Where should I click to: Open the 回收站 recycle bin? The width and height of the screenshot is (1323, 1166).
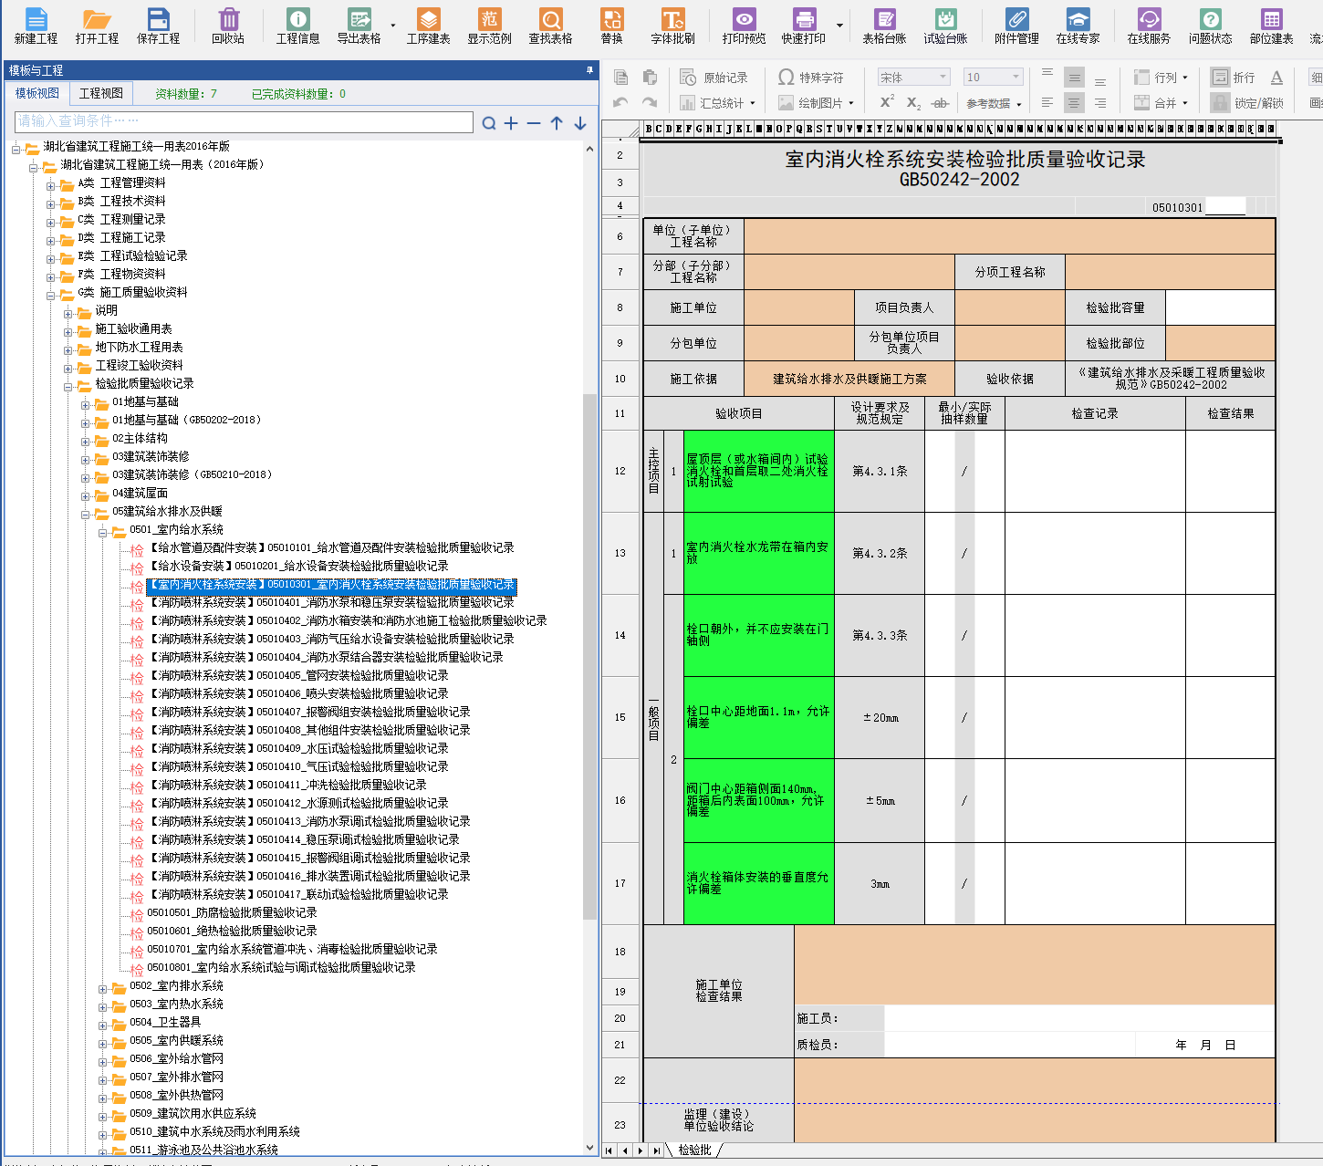(x=228, y=26)
